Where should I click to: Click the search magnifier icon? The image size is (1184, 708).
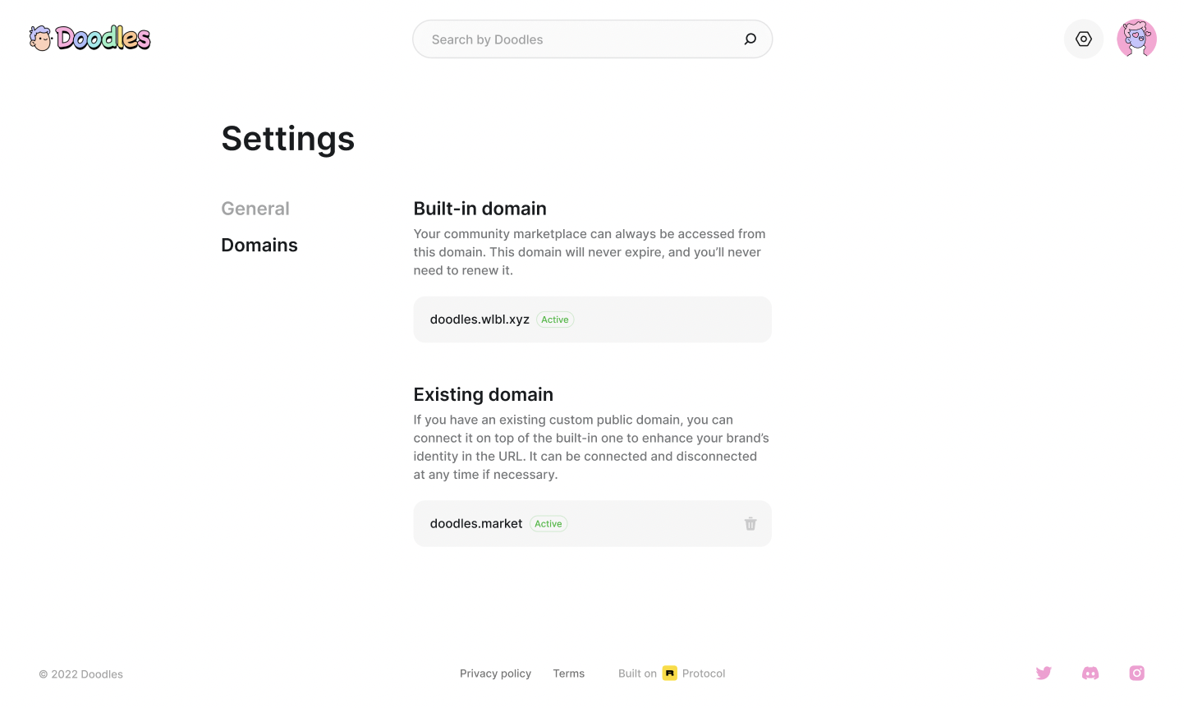[750, 39]
